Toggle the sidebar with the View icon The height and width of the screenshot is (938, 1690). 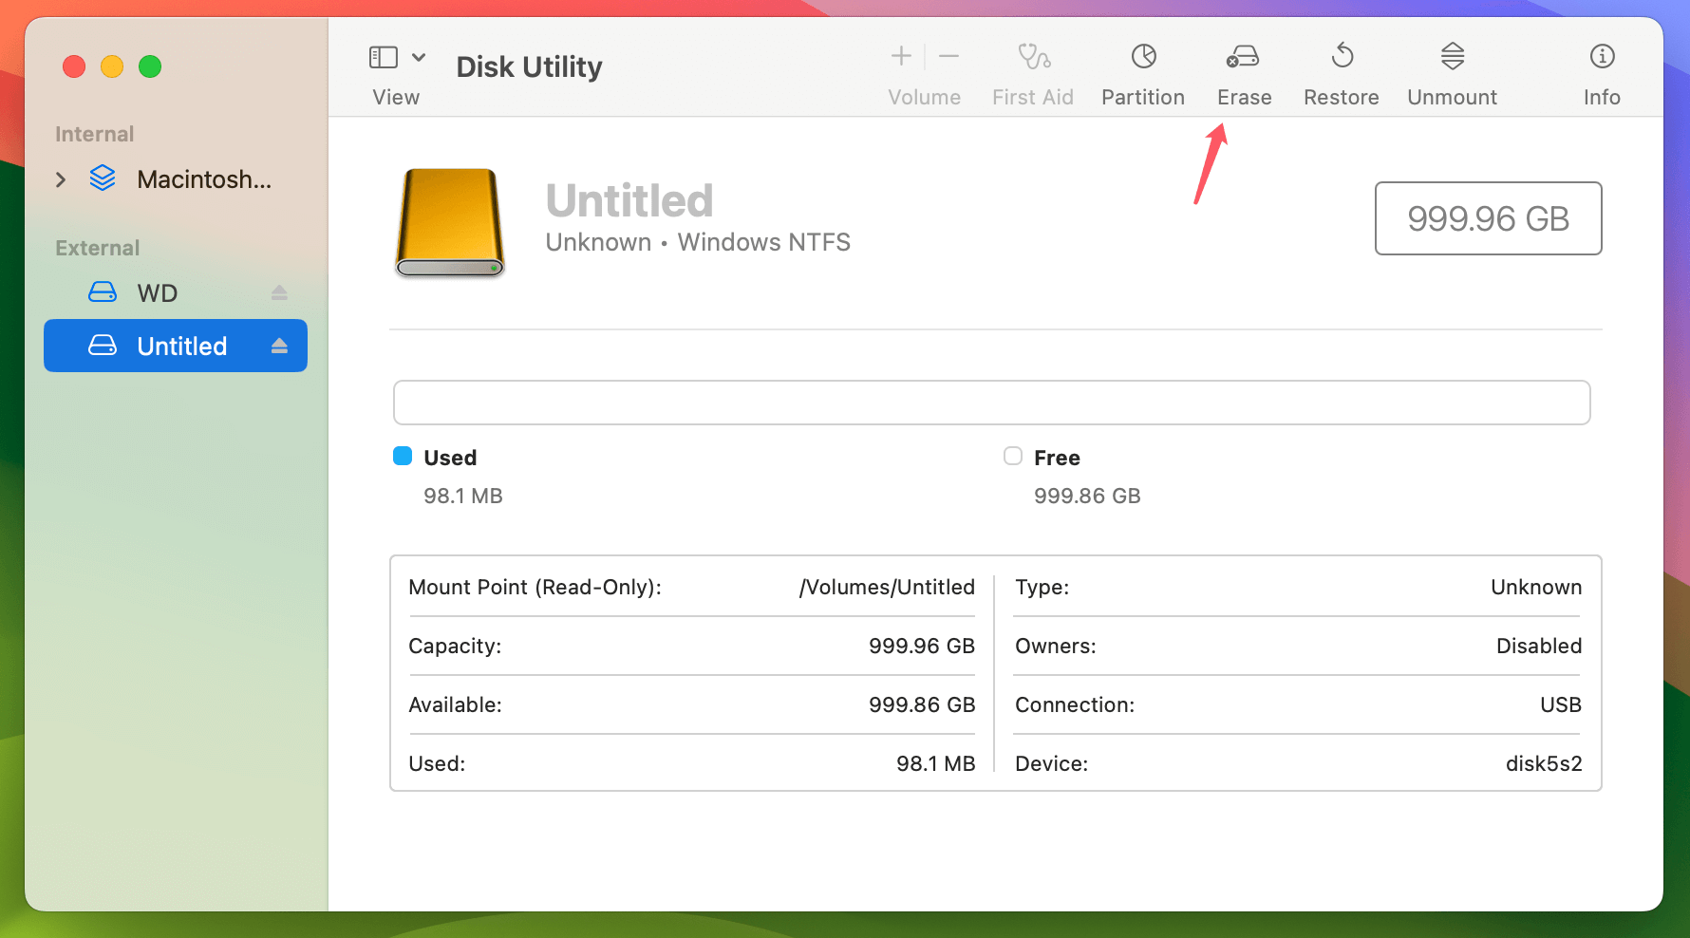384,57
